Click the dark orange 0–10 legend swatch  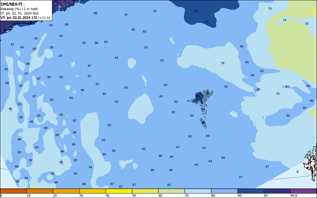(x=13, y=191)
